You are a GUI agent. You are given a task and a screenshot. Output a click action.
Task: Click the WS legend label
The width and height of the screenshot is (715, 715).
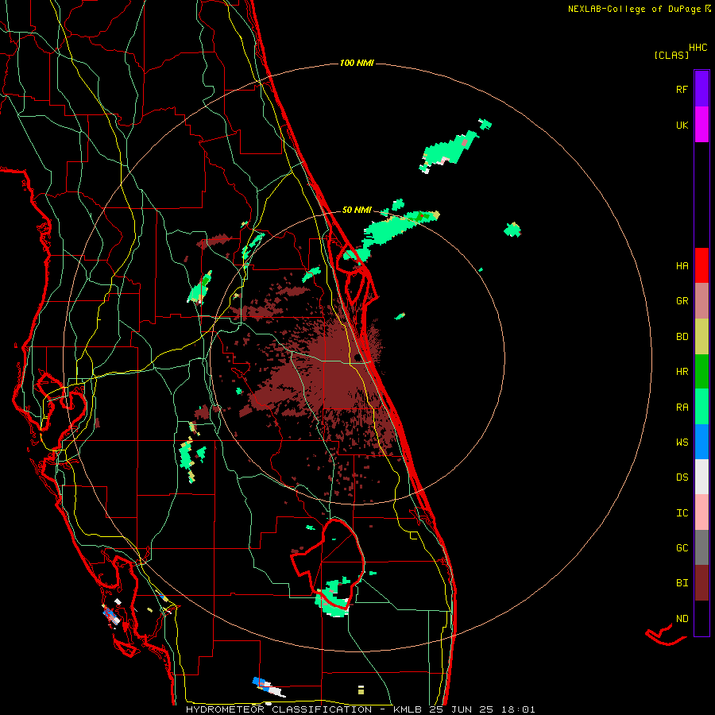pyautogui.click(x=682, y=442)
